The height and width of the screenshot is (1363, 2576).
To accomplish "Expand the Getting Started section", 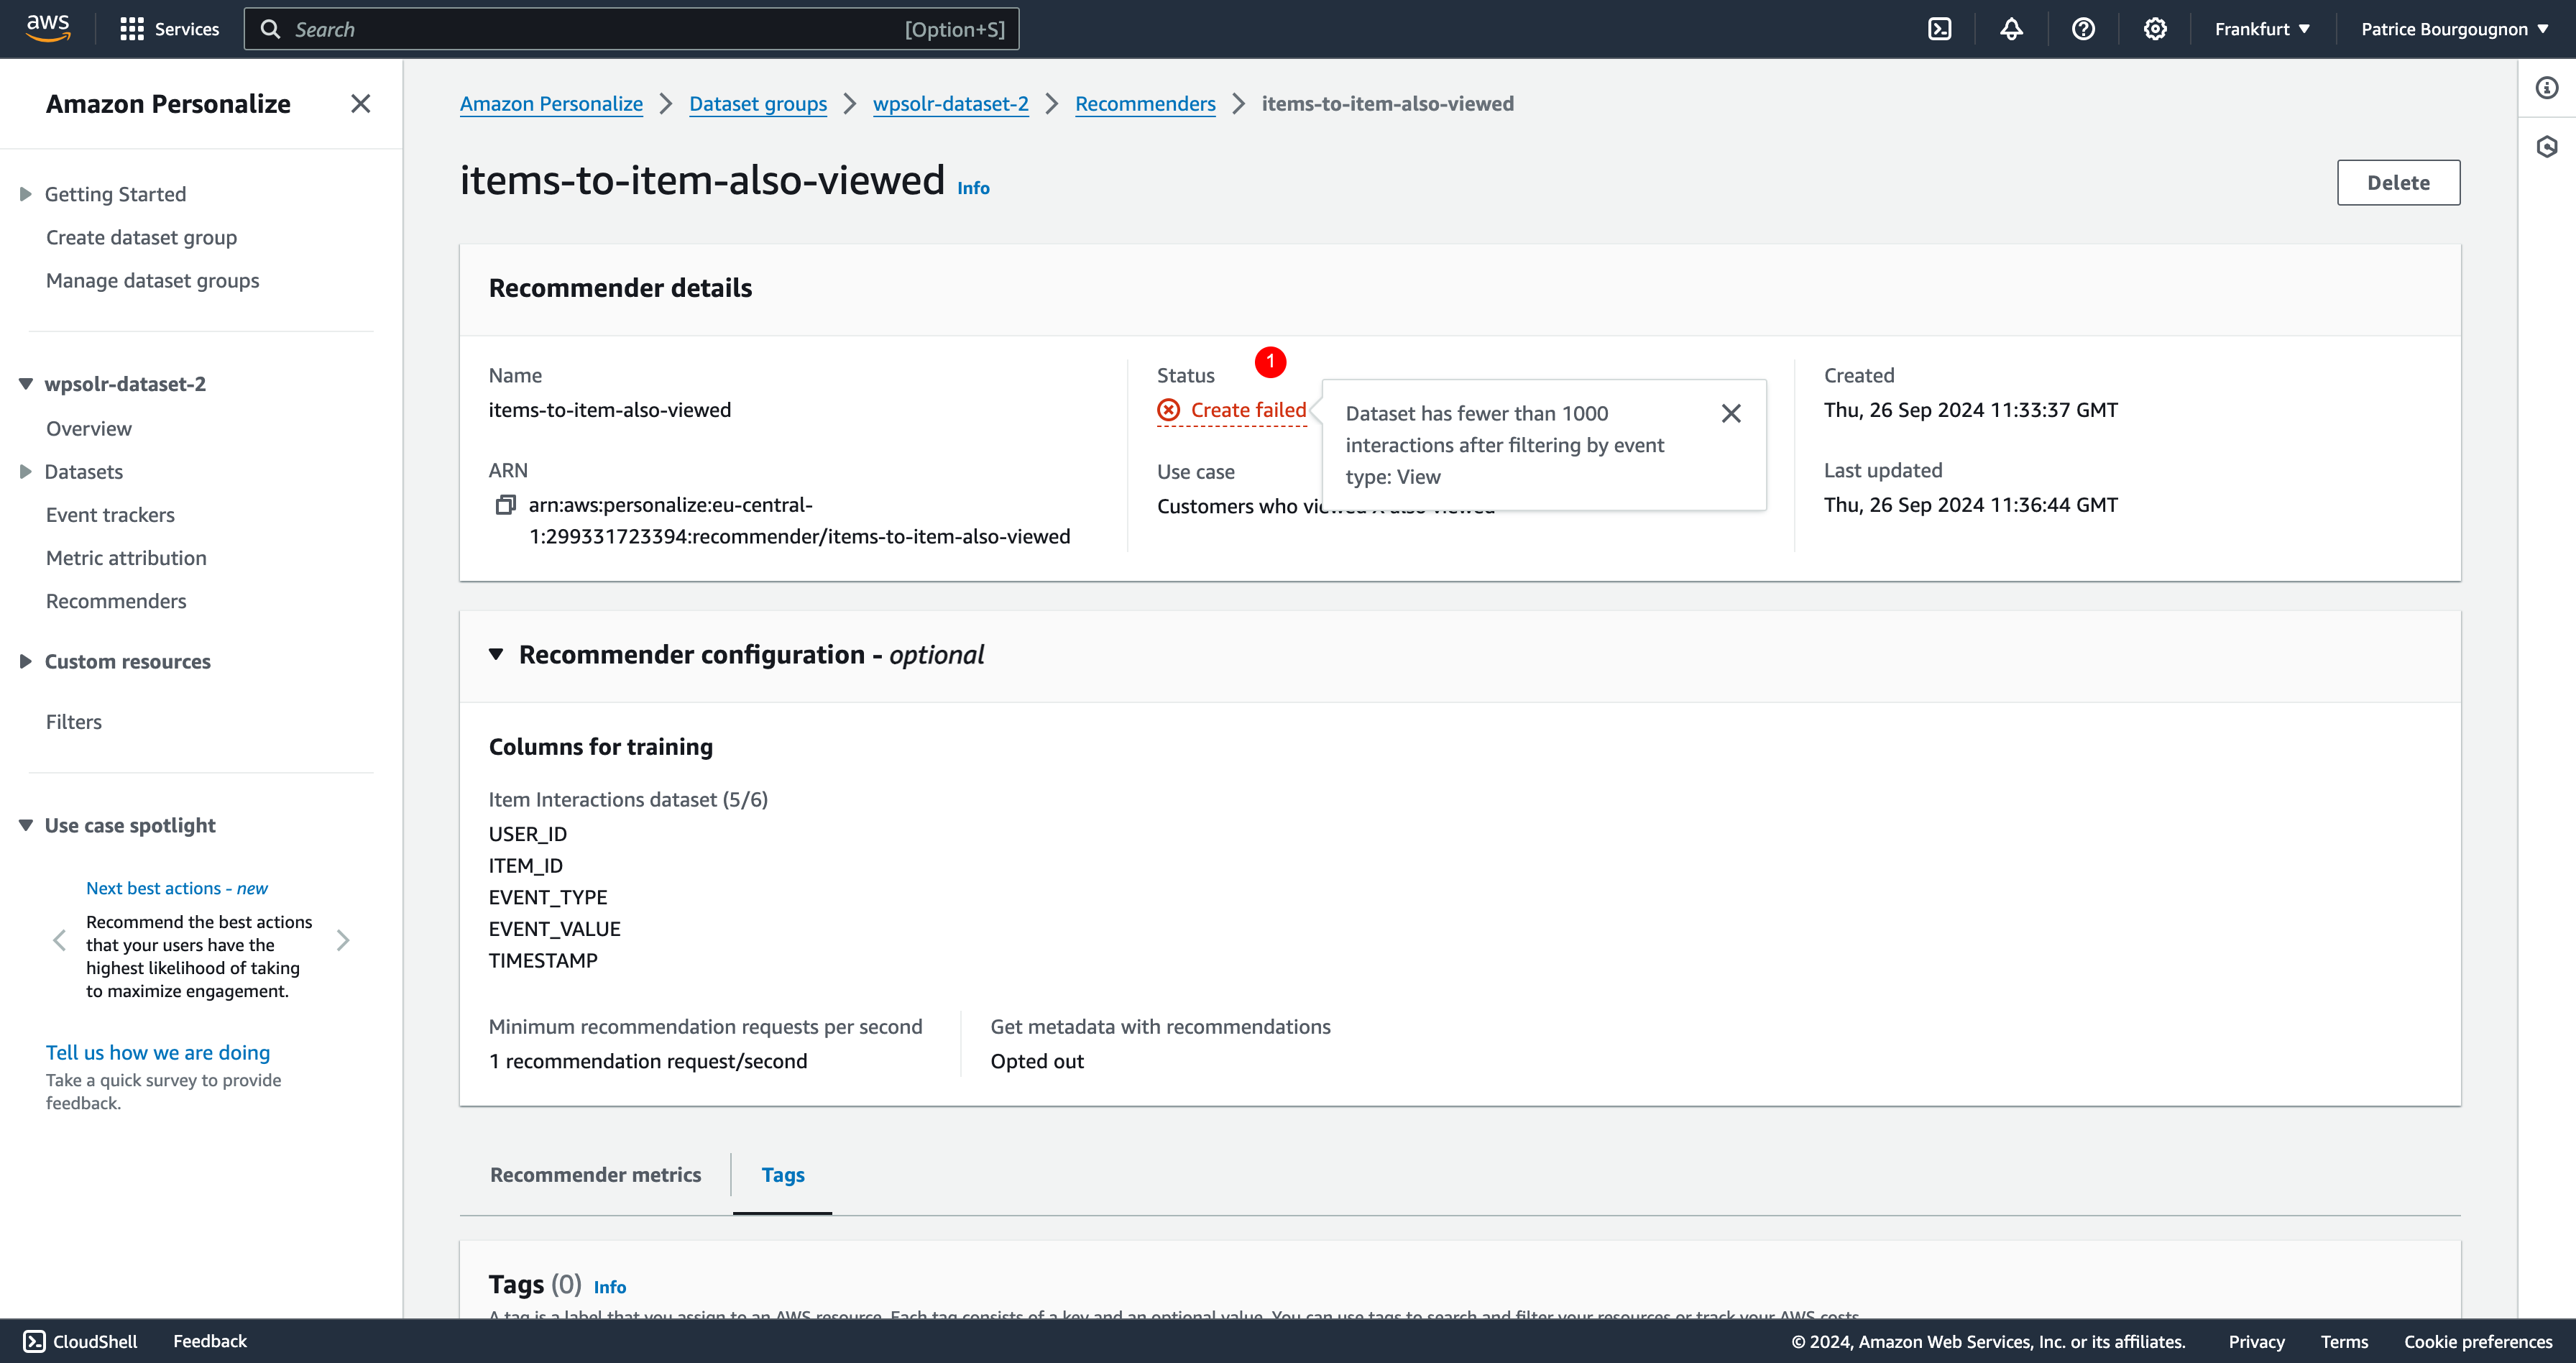I will pos(26,194).
